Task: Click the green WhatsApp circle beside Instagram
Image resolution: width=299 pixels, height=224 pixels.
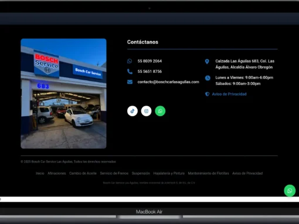Action: point(160,111)
